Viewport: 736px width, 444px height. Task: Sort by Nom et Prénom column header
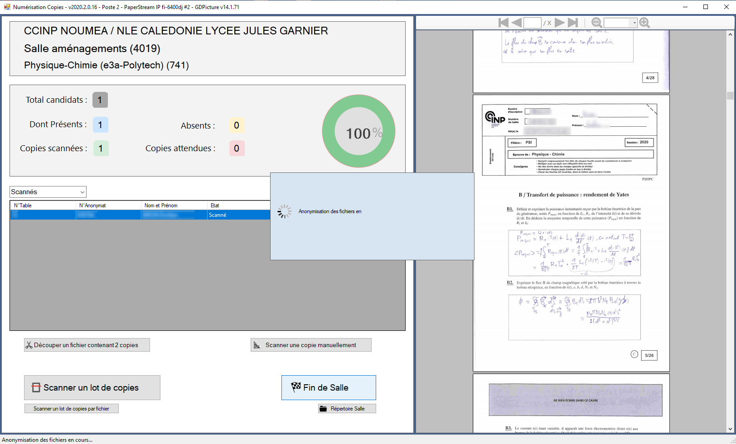click(174, 205)
